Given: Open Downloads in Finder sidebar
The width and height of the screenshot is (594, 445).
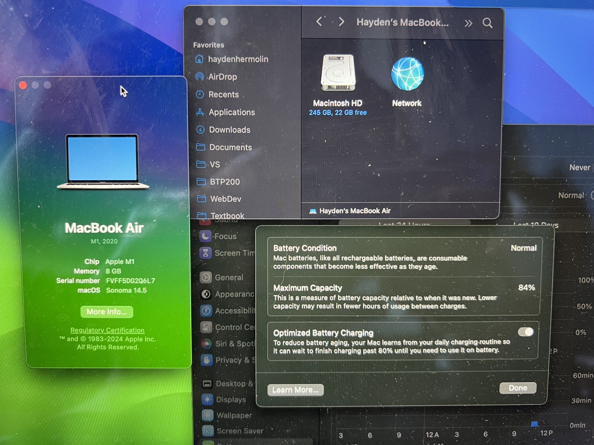Looking at the screenshot, I should tap(223, 130).
